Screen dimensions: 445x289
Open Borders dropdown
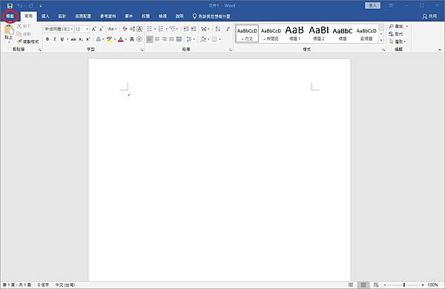pyautogui.click(x=220, y=39)
